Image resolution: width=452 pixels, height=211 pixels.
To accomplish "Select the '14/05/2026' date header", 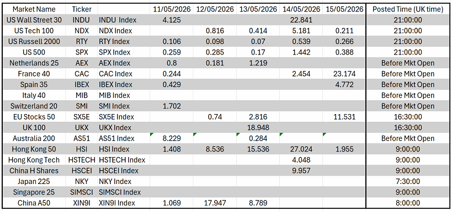I will pos(301,9).
